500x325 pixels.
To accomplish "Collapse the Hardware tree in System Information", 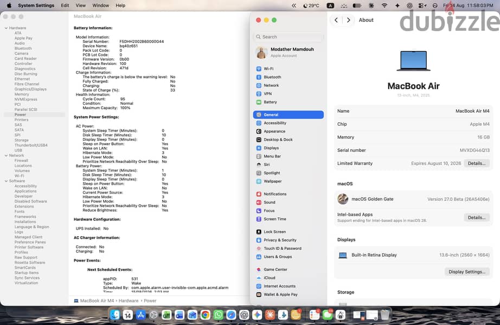I will [x=6, y=28].
